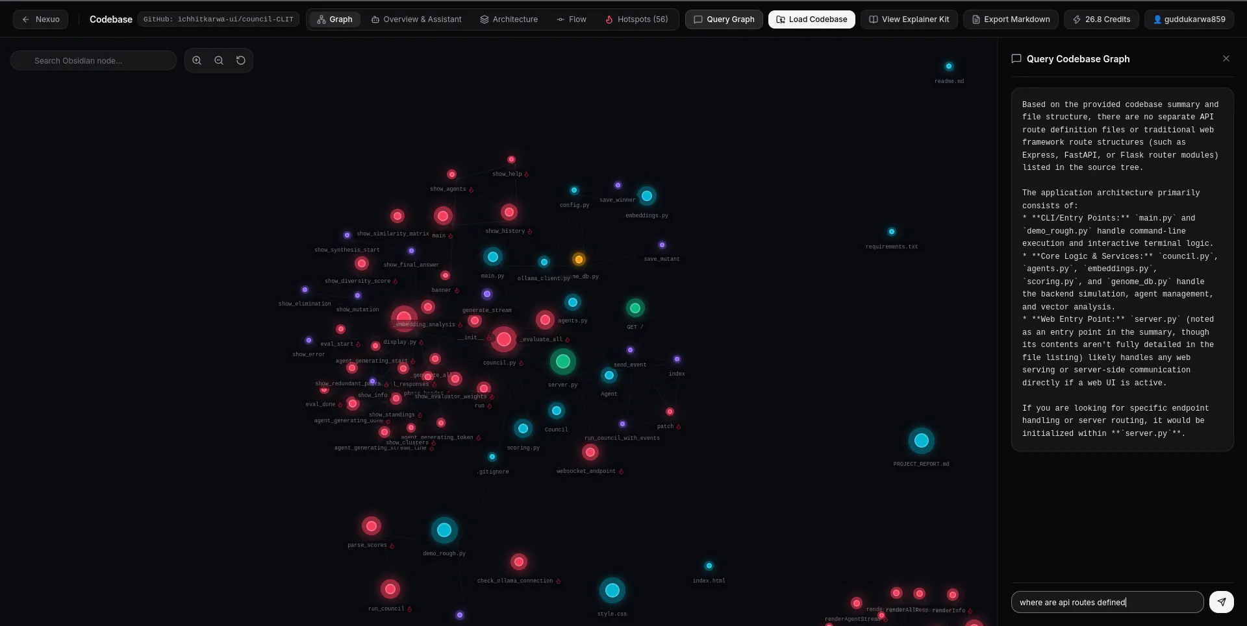
Task: Select the requirements.txt node
Action: click(x=892, y=232)
